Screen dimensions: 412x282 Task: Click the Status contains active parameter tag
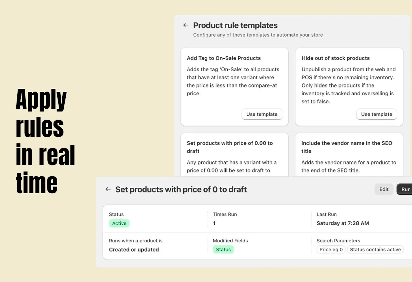[375, 249]
